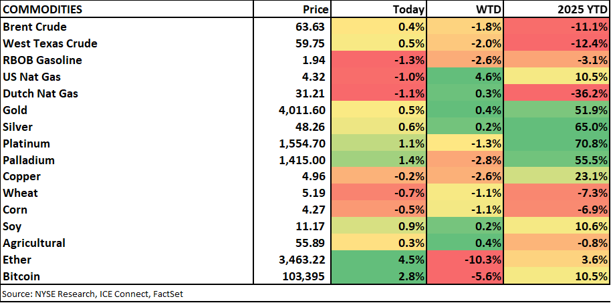Select the Platinum 70.8% green cell
Screen dimensions: 611x303
557,143
